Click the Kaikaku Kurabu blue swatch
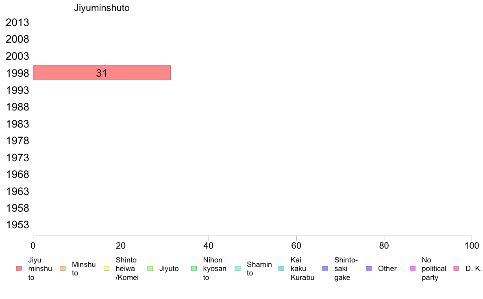 (x=281, y=269)
